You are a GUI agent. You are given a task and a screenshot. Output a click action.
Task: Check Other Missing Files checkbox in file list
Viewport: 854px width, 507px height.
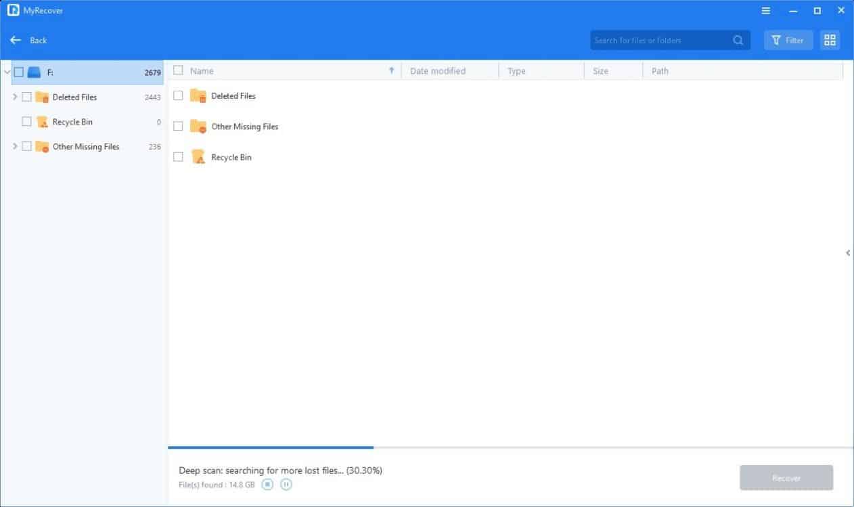coord(178,126)
